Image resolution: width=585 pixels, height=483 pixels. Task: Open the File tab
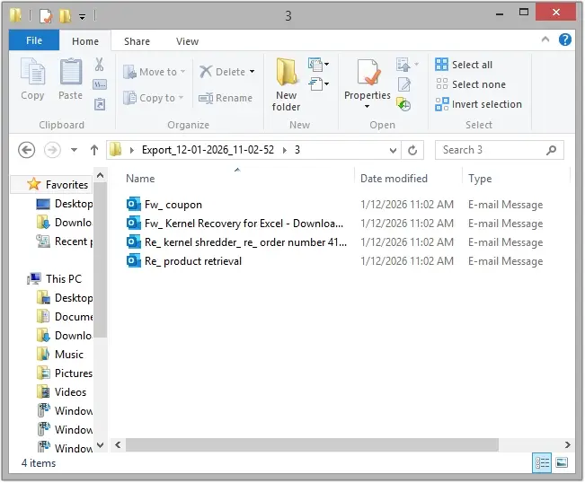34,40
